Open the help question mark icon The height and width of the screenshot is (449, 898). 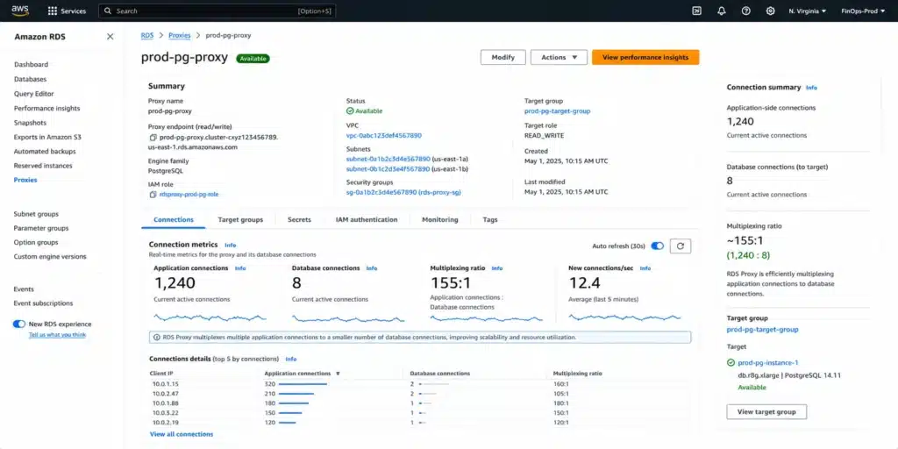(745, 11)
